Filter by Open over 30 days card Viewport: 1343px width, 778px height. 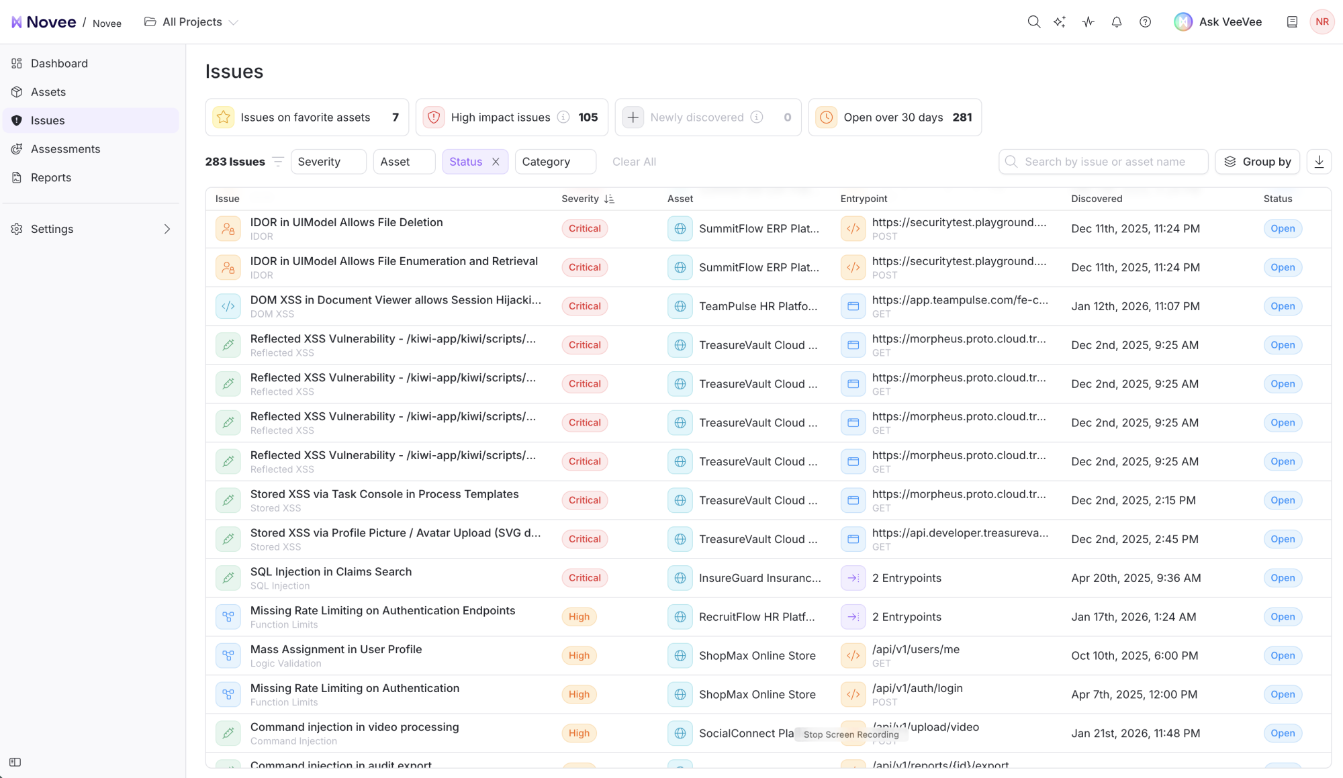coord(894,117)
